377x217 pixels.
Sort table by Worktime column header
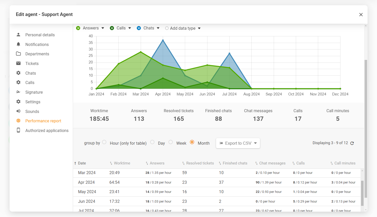tap(122, 163)
